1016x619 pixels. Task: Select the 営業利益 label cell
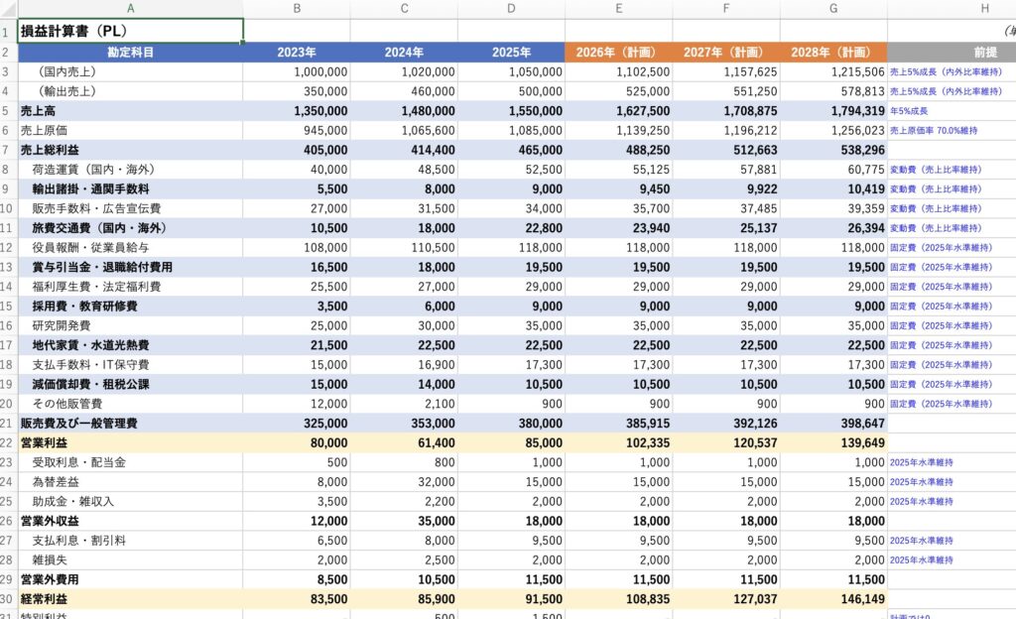tap(130, 442)
